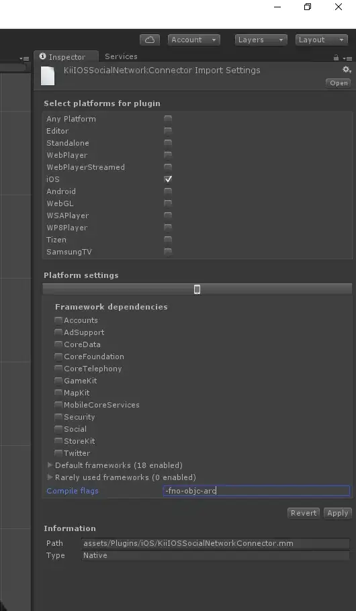Open the import settings gear menu
The height and width of the screenshot is (611, 356).
347,70
